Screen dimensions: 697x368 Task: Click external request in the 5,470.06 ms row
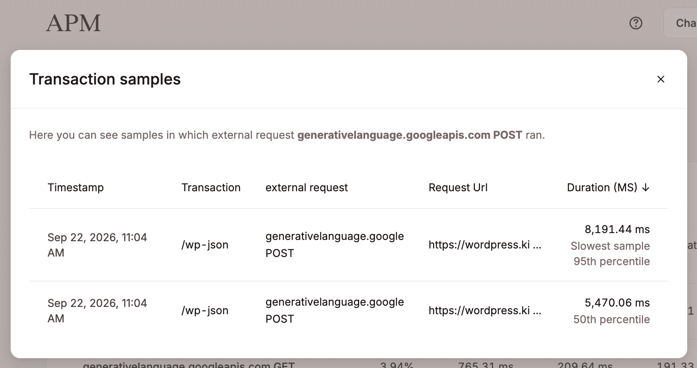tap(334, 310)
